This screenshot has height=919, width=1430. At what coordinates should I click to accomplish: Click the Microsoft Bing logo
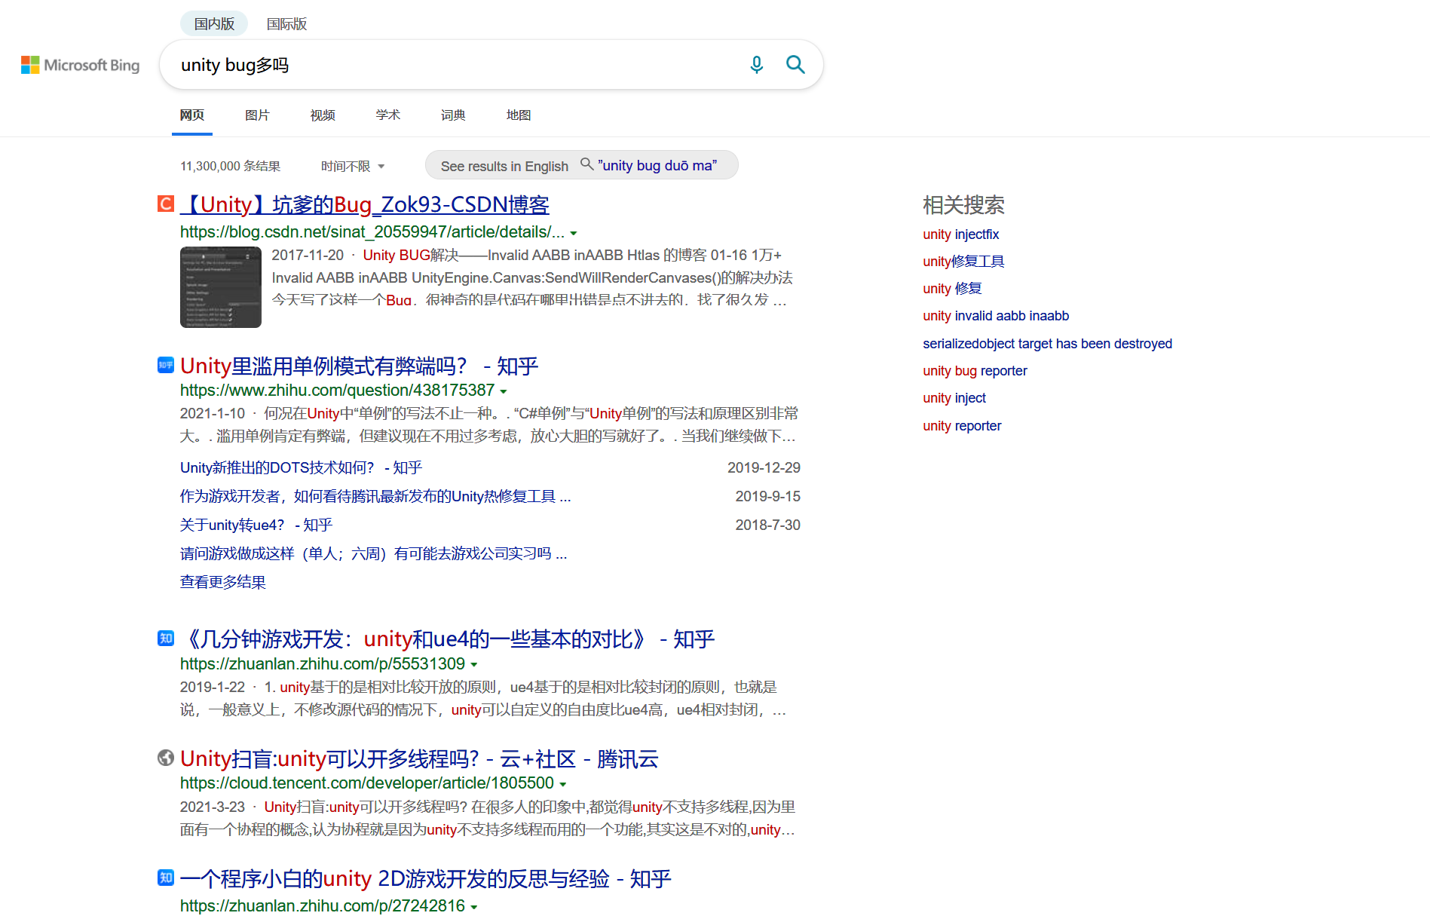point(80,65)
